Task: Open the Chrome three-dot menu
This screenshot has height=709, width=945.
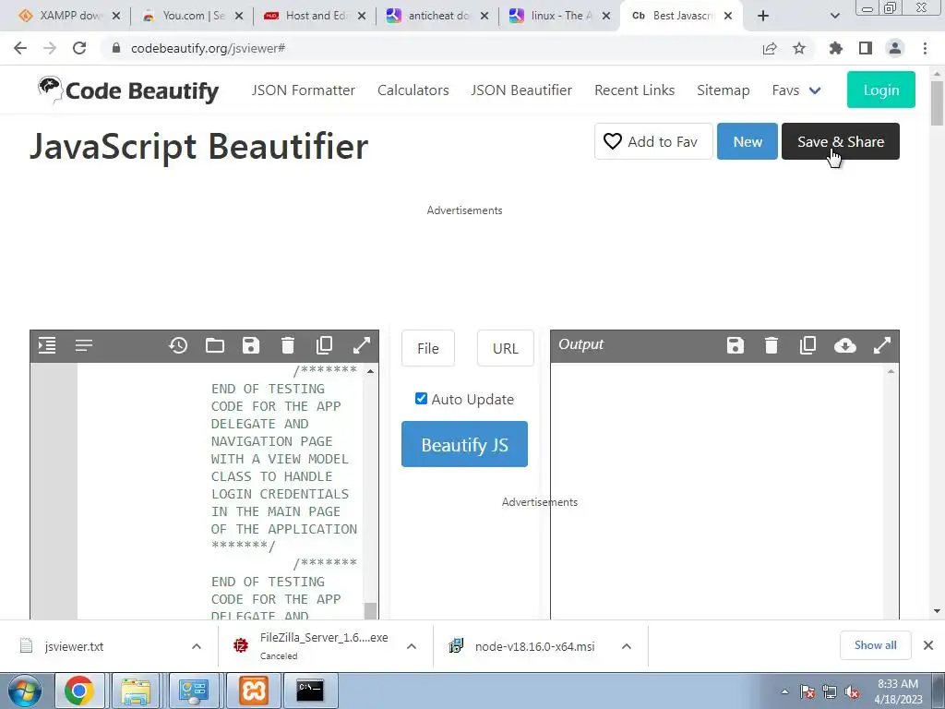Action: tap(925, 48)
